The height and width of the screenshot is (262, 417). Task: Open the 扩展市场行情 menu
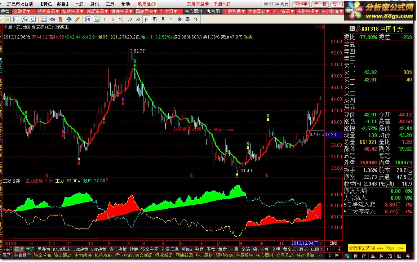pos(20,4)
